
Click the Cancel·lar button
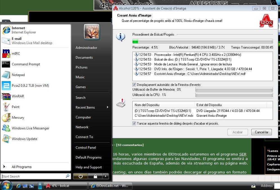tap(261, 132)
